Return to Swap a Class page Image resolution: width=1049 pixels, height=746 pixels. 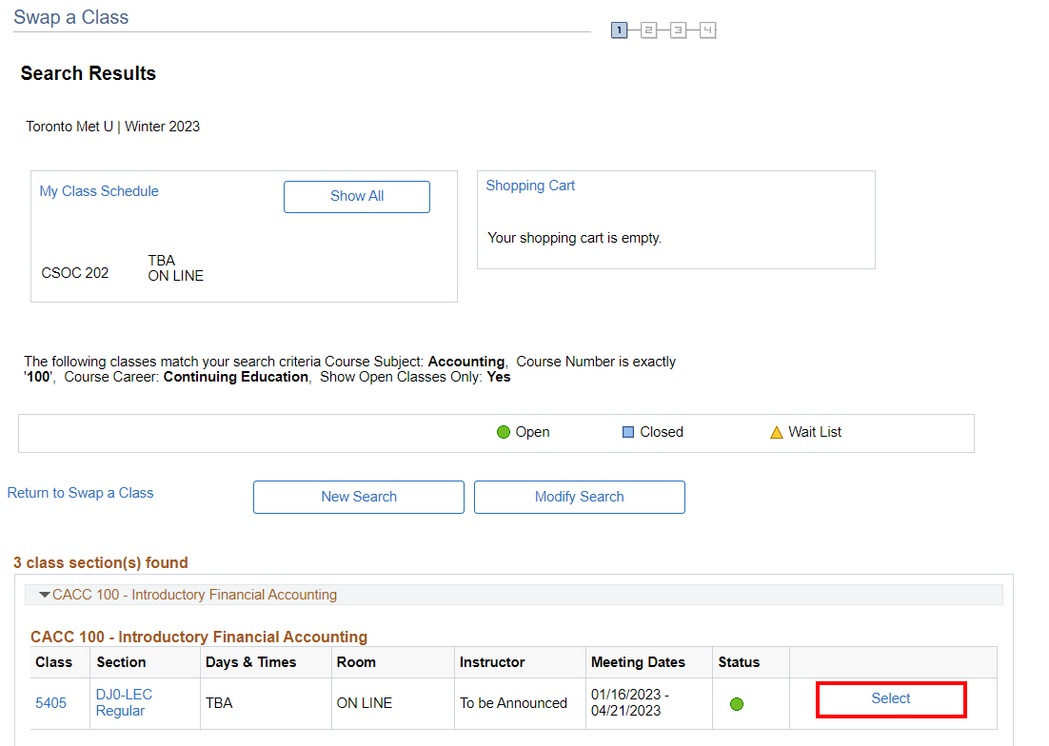click(x=80, y=493)
